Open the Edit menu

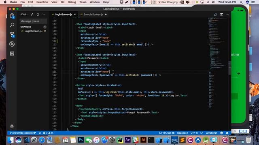[31, 2]
